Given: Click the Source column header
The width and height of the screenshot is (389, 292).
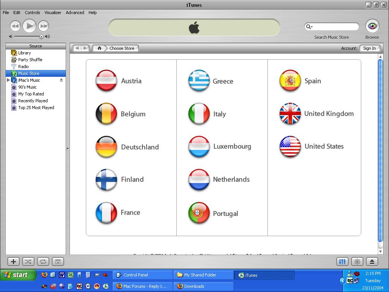Looking at the screenshot, I should point(36,46).
